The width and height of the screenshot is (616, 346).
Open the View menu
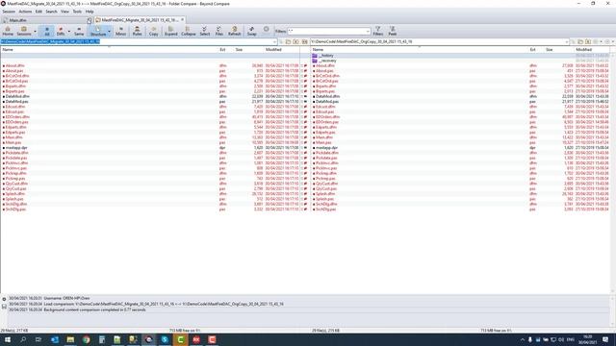(64, 12)
